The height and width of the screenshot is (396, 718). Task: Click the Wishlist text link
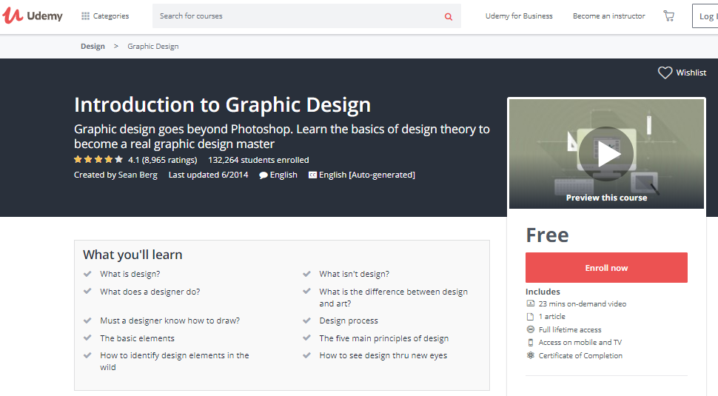tap(691, 73)
